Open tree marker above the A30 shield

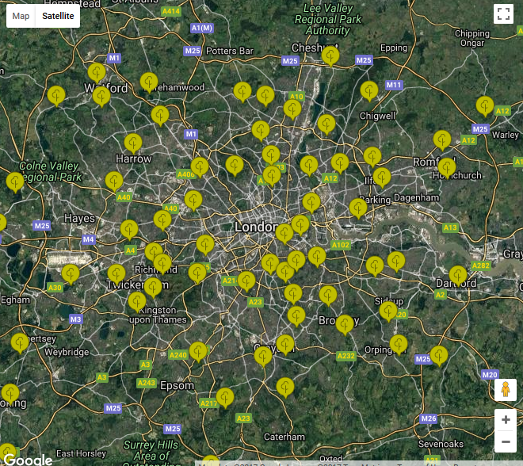71,274
